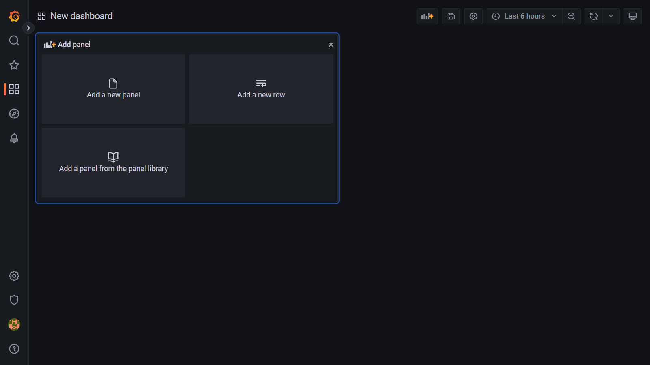Open the Alerting bell icon

14,138
